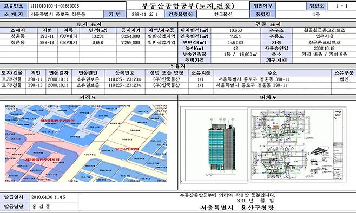This screenshot has width=356, height=213.
Task: Click the 공시지가 column header
Action: point(130,30)
